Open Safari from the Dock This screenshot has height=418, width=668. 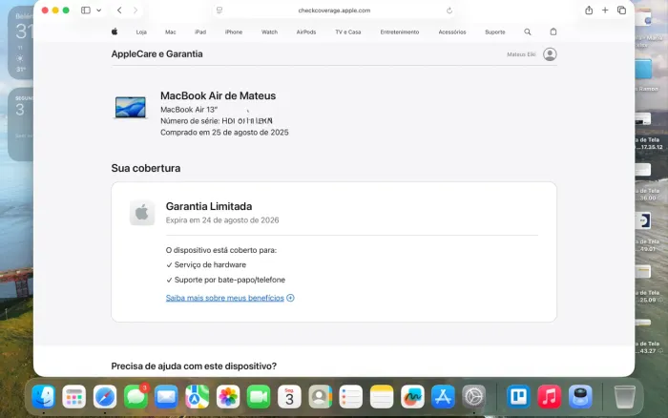tap(105, 397)
